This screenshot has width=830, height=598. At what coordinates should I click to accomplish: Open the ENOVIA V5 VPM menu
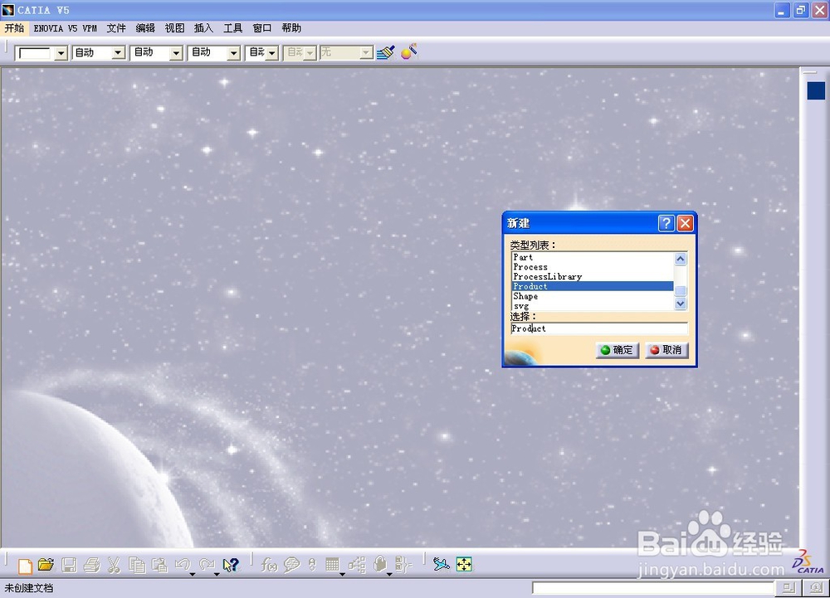point(65,28)
